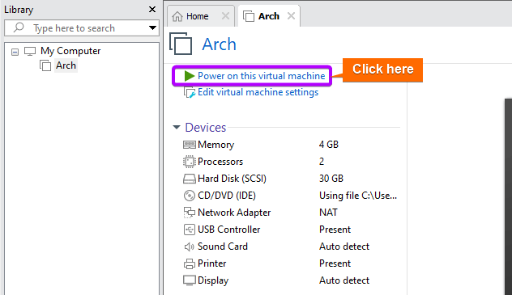Viewport: 512px width, 295px height.
Task: Click the 30 GB hard disk value
Action: [331, 179]
